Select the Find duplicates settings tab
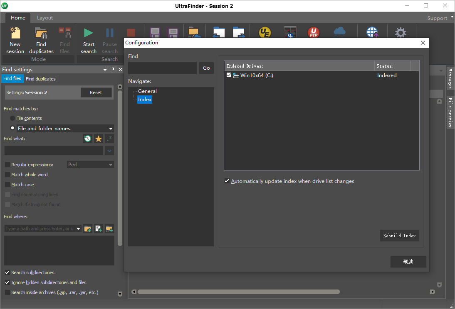The width and height of the screenshot is (455, 309). [41, 79]
